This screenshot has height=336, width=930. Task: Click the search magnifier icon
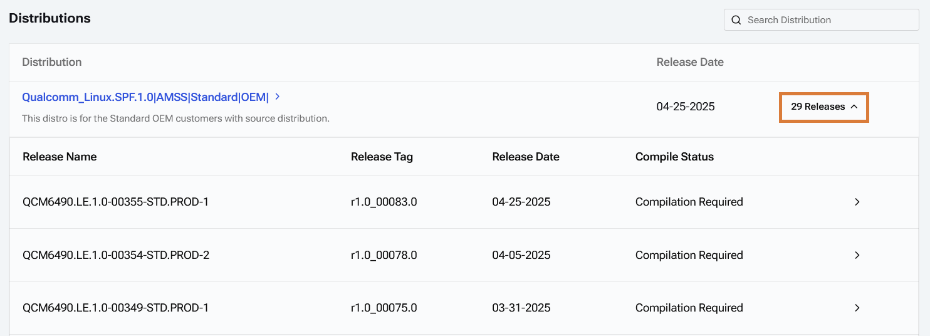(736, 20)
